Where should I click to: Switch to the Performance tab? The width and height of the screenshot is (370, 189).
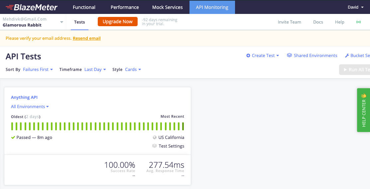pos(125,7)
